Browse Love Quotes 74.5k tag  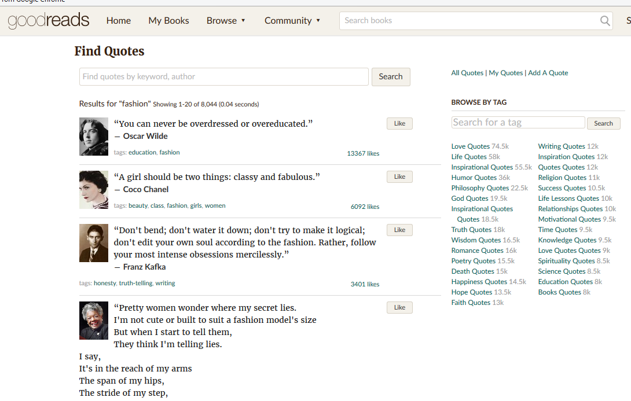(x=471, y=146)
